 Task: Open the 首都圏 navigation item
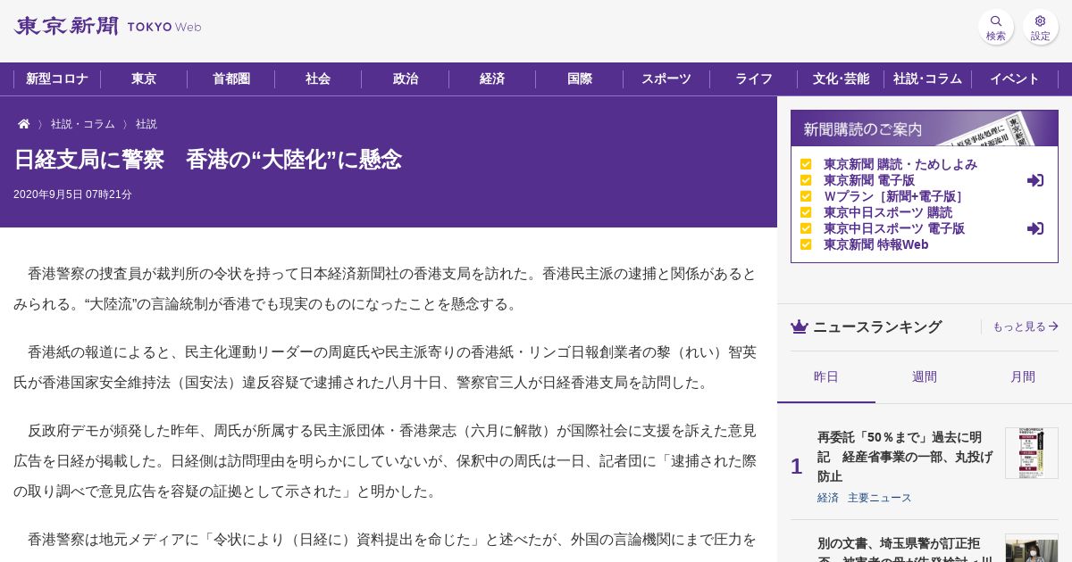point(231,79)
